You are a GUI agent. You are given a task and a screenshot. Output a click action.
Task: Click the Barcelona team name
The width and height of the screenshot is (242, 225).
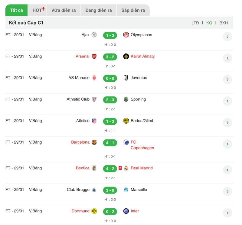(80, 142)
